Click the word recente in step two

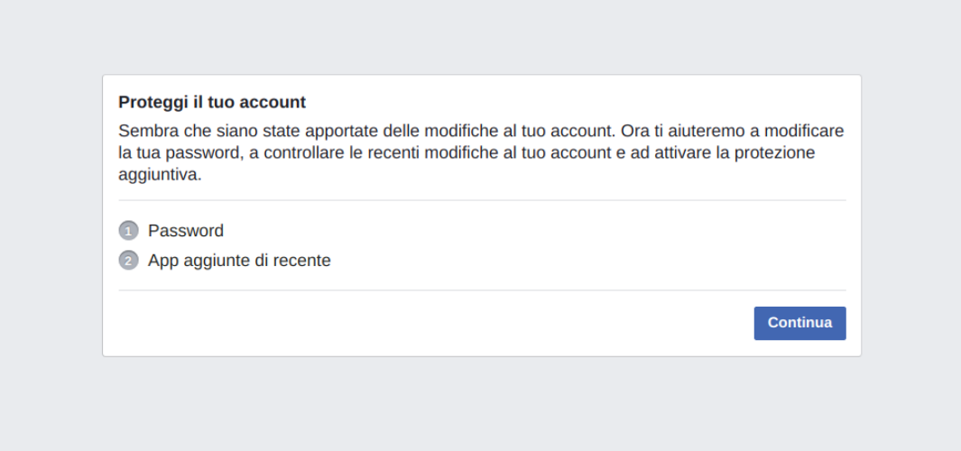click(x=300, y=261)
